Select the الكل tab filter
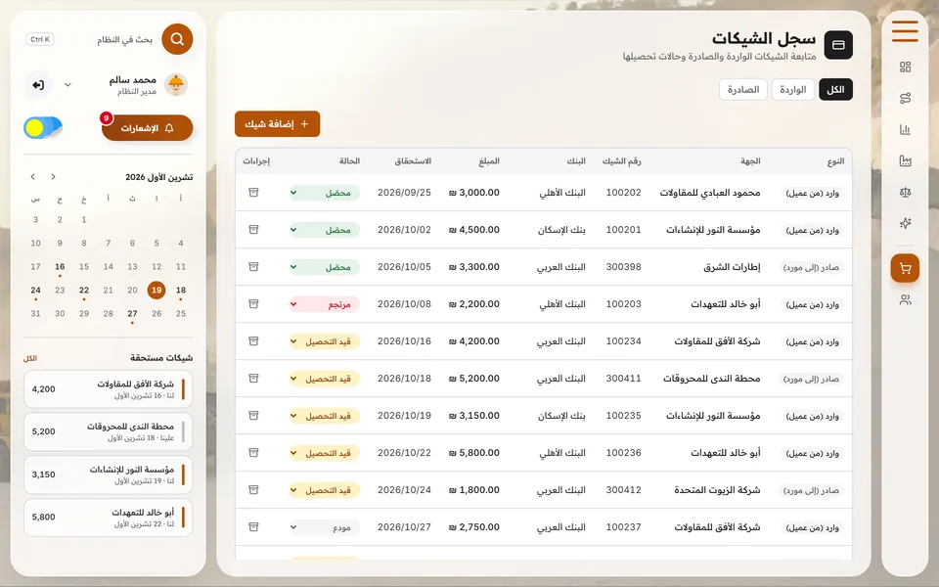The height and width of the screenshot is (587, 939). [835, 89]
